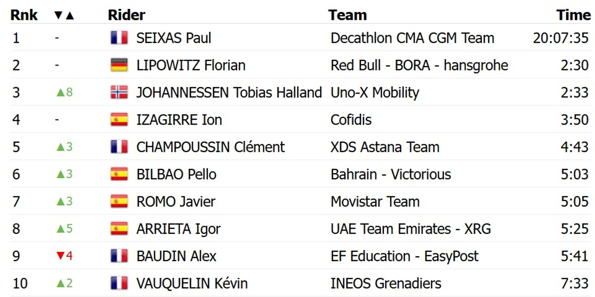Click the red down-4 indicator for BAUDIN
Image resolution: width=595 pixels, height=297 pixels.
[x=64, y=256]
